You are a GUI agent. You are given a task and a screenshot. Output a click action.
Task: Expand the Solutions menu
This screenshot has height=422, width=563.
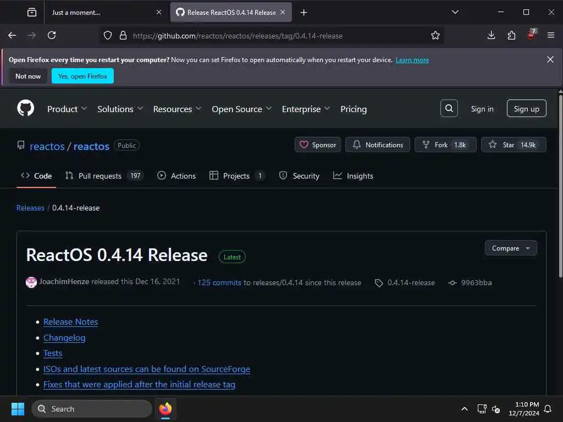coord(120,109)
